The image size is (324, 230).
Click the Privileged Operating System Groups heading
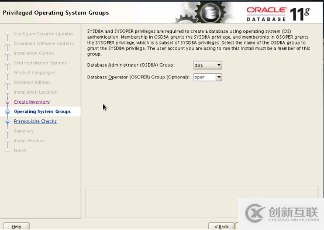point(56,13)
